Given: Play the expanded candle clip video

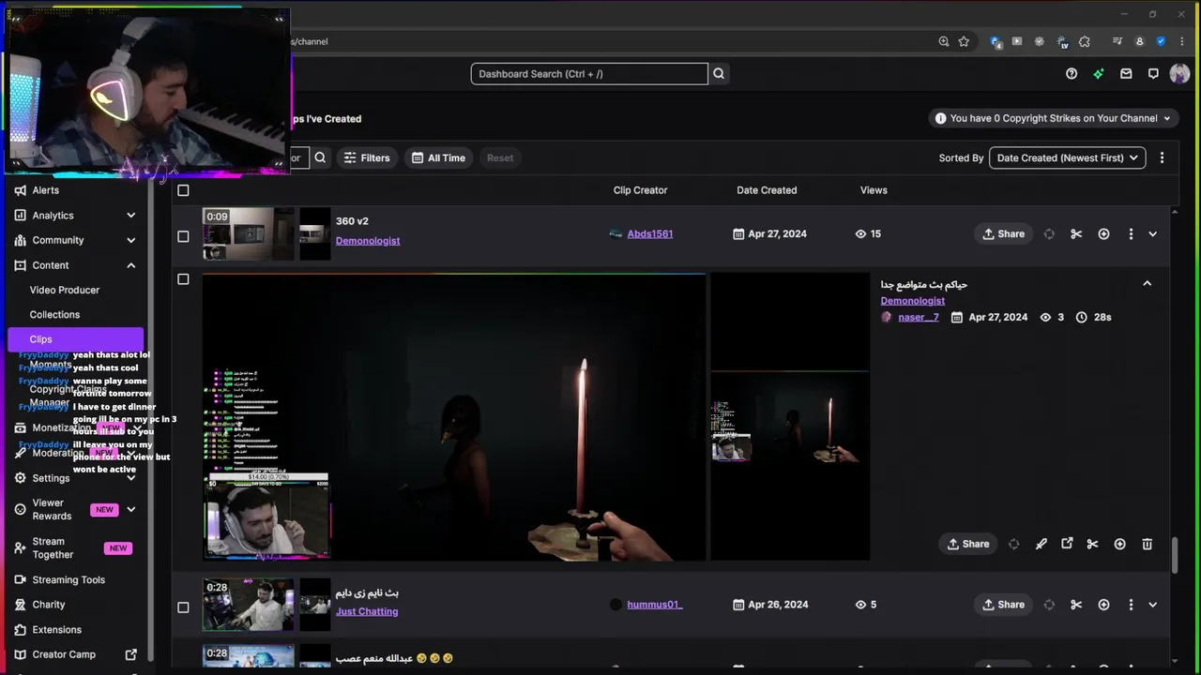Looking at the screenshot, I should click(454, 417).
